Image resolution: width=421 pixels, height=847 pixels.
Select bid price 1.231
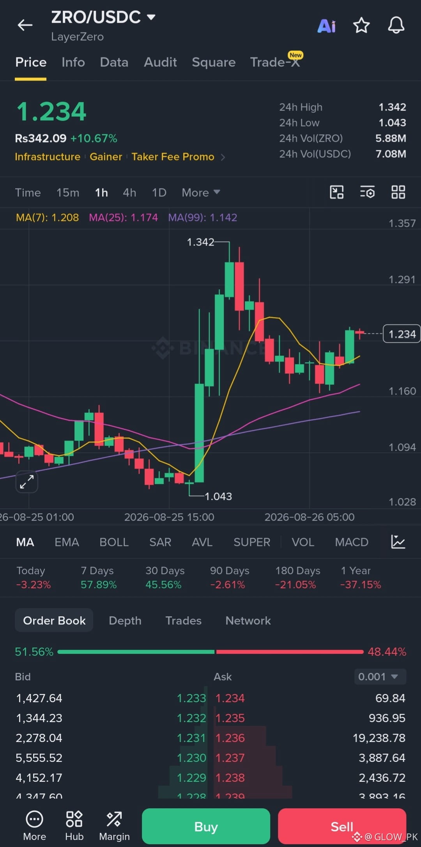pyautogui.click(x=191, y=738)
